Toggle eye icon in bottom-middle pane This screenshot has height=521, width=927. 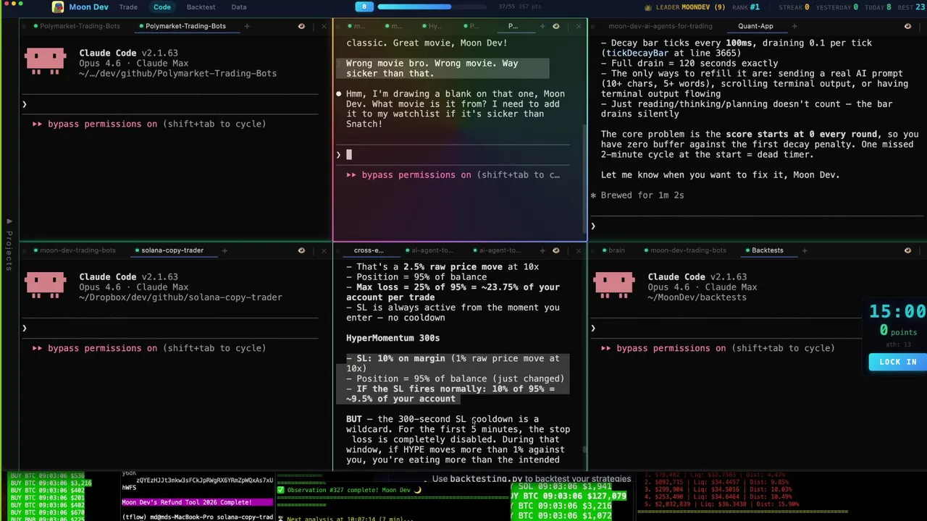(x=555, y=250)
